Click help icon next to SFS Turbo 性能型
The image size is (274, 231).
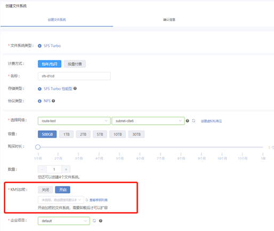coord(75,89)
